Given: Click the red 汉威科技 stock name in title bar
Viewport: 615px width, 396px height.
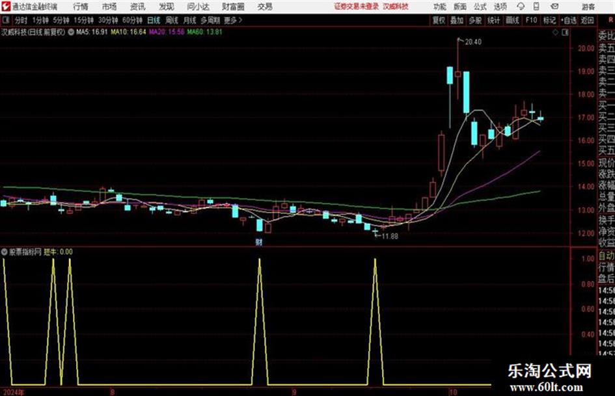Looking at the screenshot, I should coord(396,7).
